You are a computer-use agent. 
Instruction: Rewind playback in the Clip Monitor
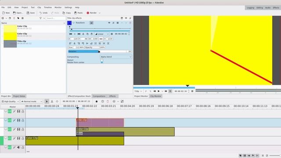click(x=155, y=91)
